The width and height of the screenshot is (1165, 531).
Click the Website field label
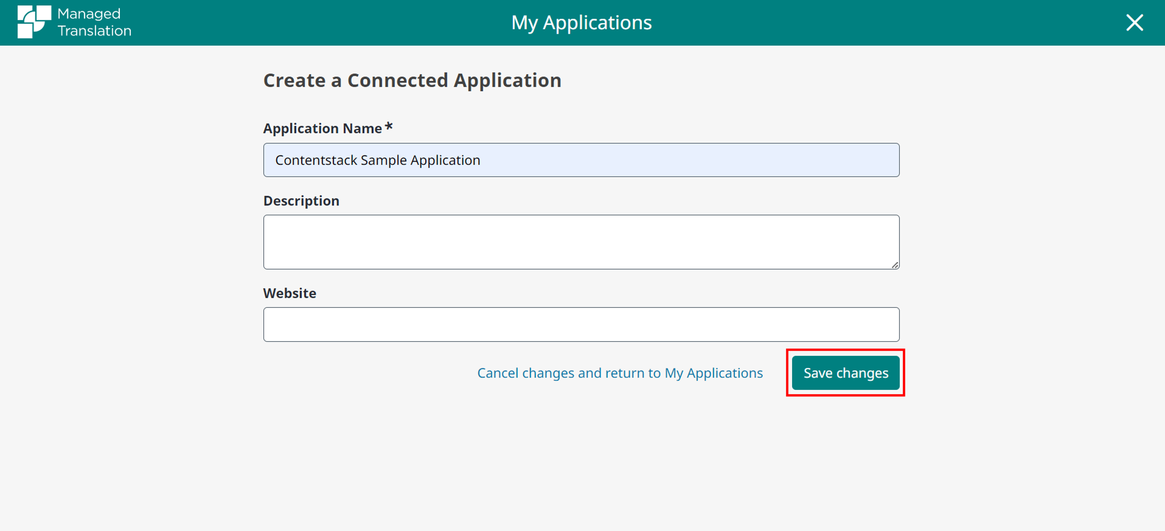click(x=289, y=293)
